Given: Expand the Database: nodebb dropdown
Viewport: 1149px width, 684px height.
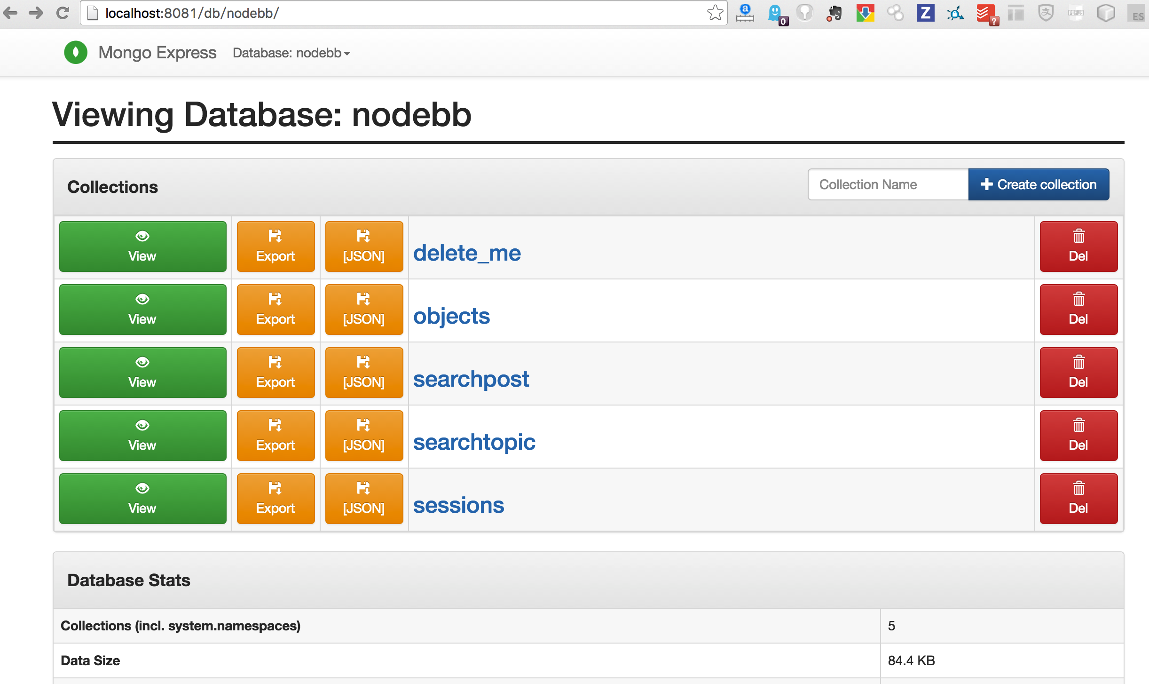Looking at the screenshot, I should (291, 53).
